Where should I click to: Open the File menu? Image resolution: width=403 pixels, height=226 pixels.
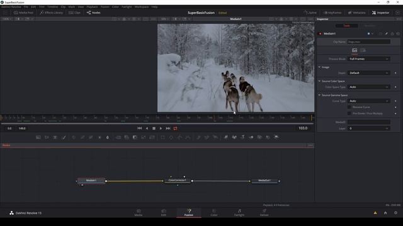[x=26, y=7]
